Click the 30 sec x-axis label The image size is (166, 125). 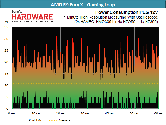85,113
